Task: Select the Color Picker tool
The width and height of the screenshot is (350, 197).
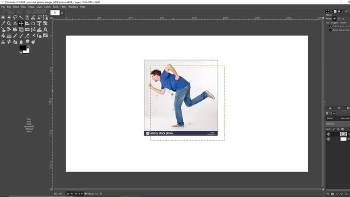Action: pos(3,24)
